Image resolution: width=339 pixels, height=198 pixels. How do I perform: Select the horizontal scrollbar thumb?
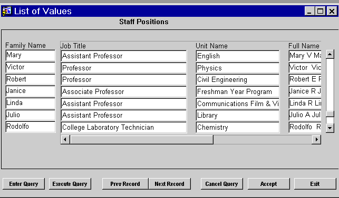142,140
